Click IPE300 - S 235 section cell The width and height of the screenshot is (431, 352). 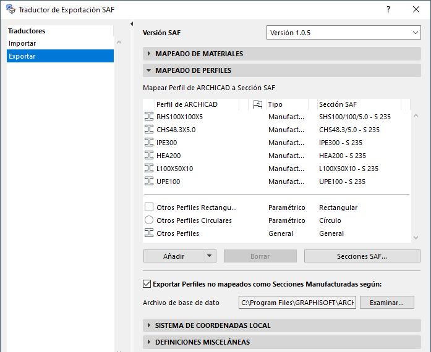click(341, 143)
